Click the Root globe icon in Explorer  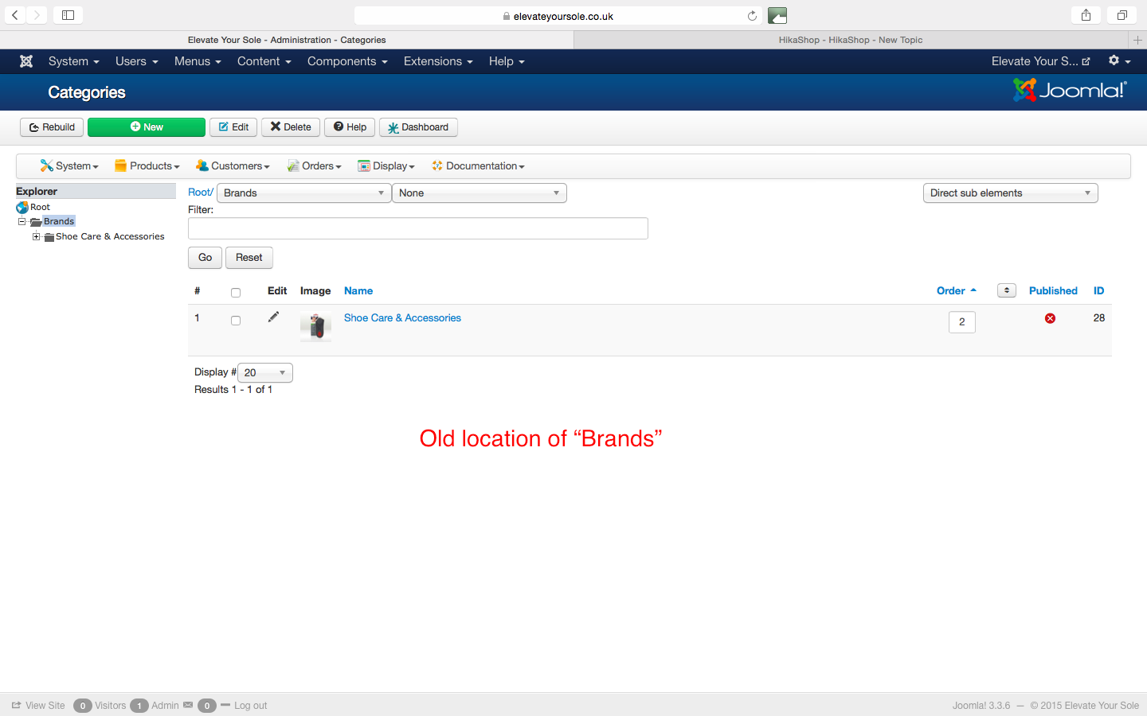click(22, 207)
